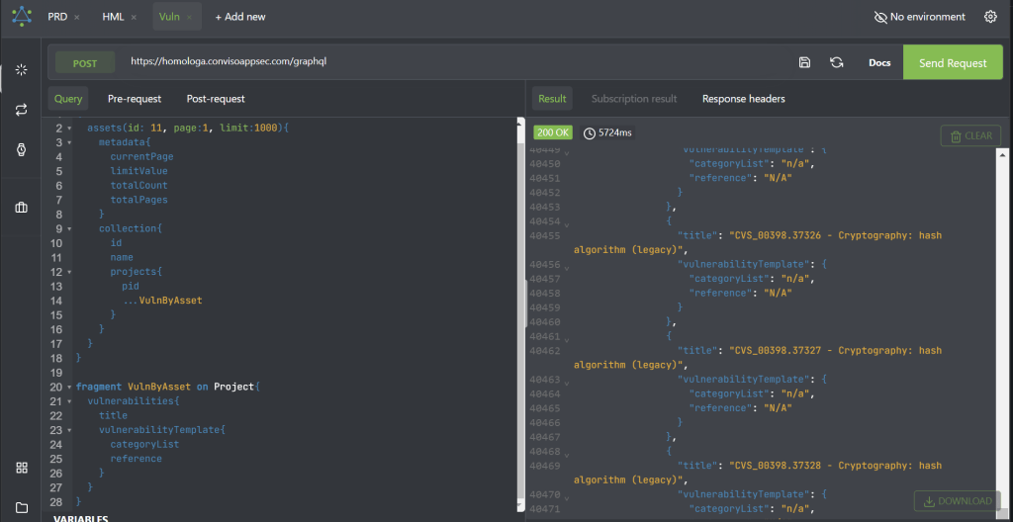
Task: Click reference on query line 25
Action: pyautogui.click(x=136, y=459)
